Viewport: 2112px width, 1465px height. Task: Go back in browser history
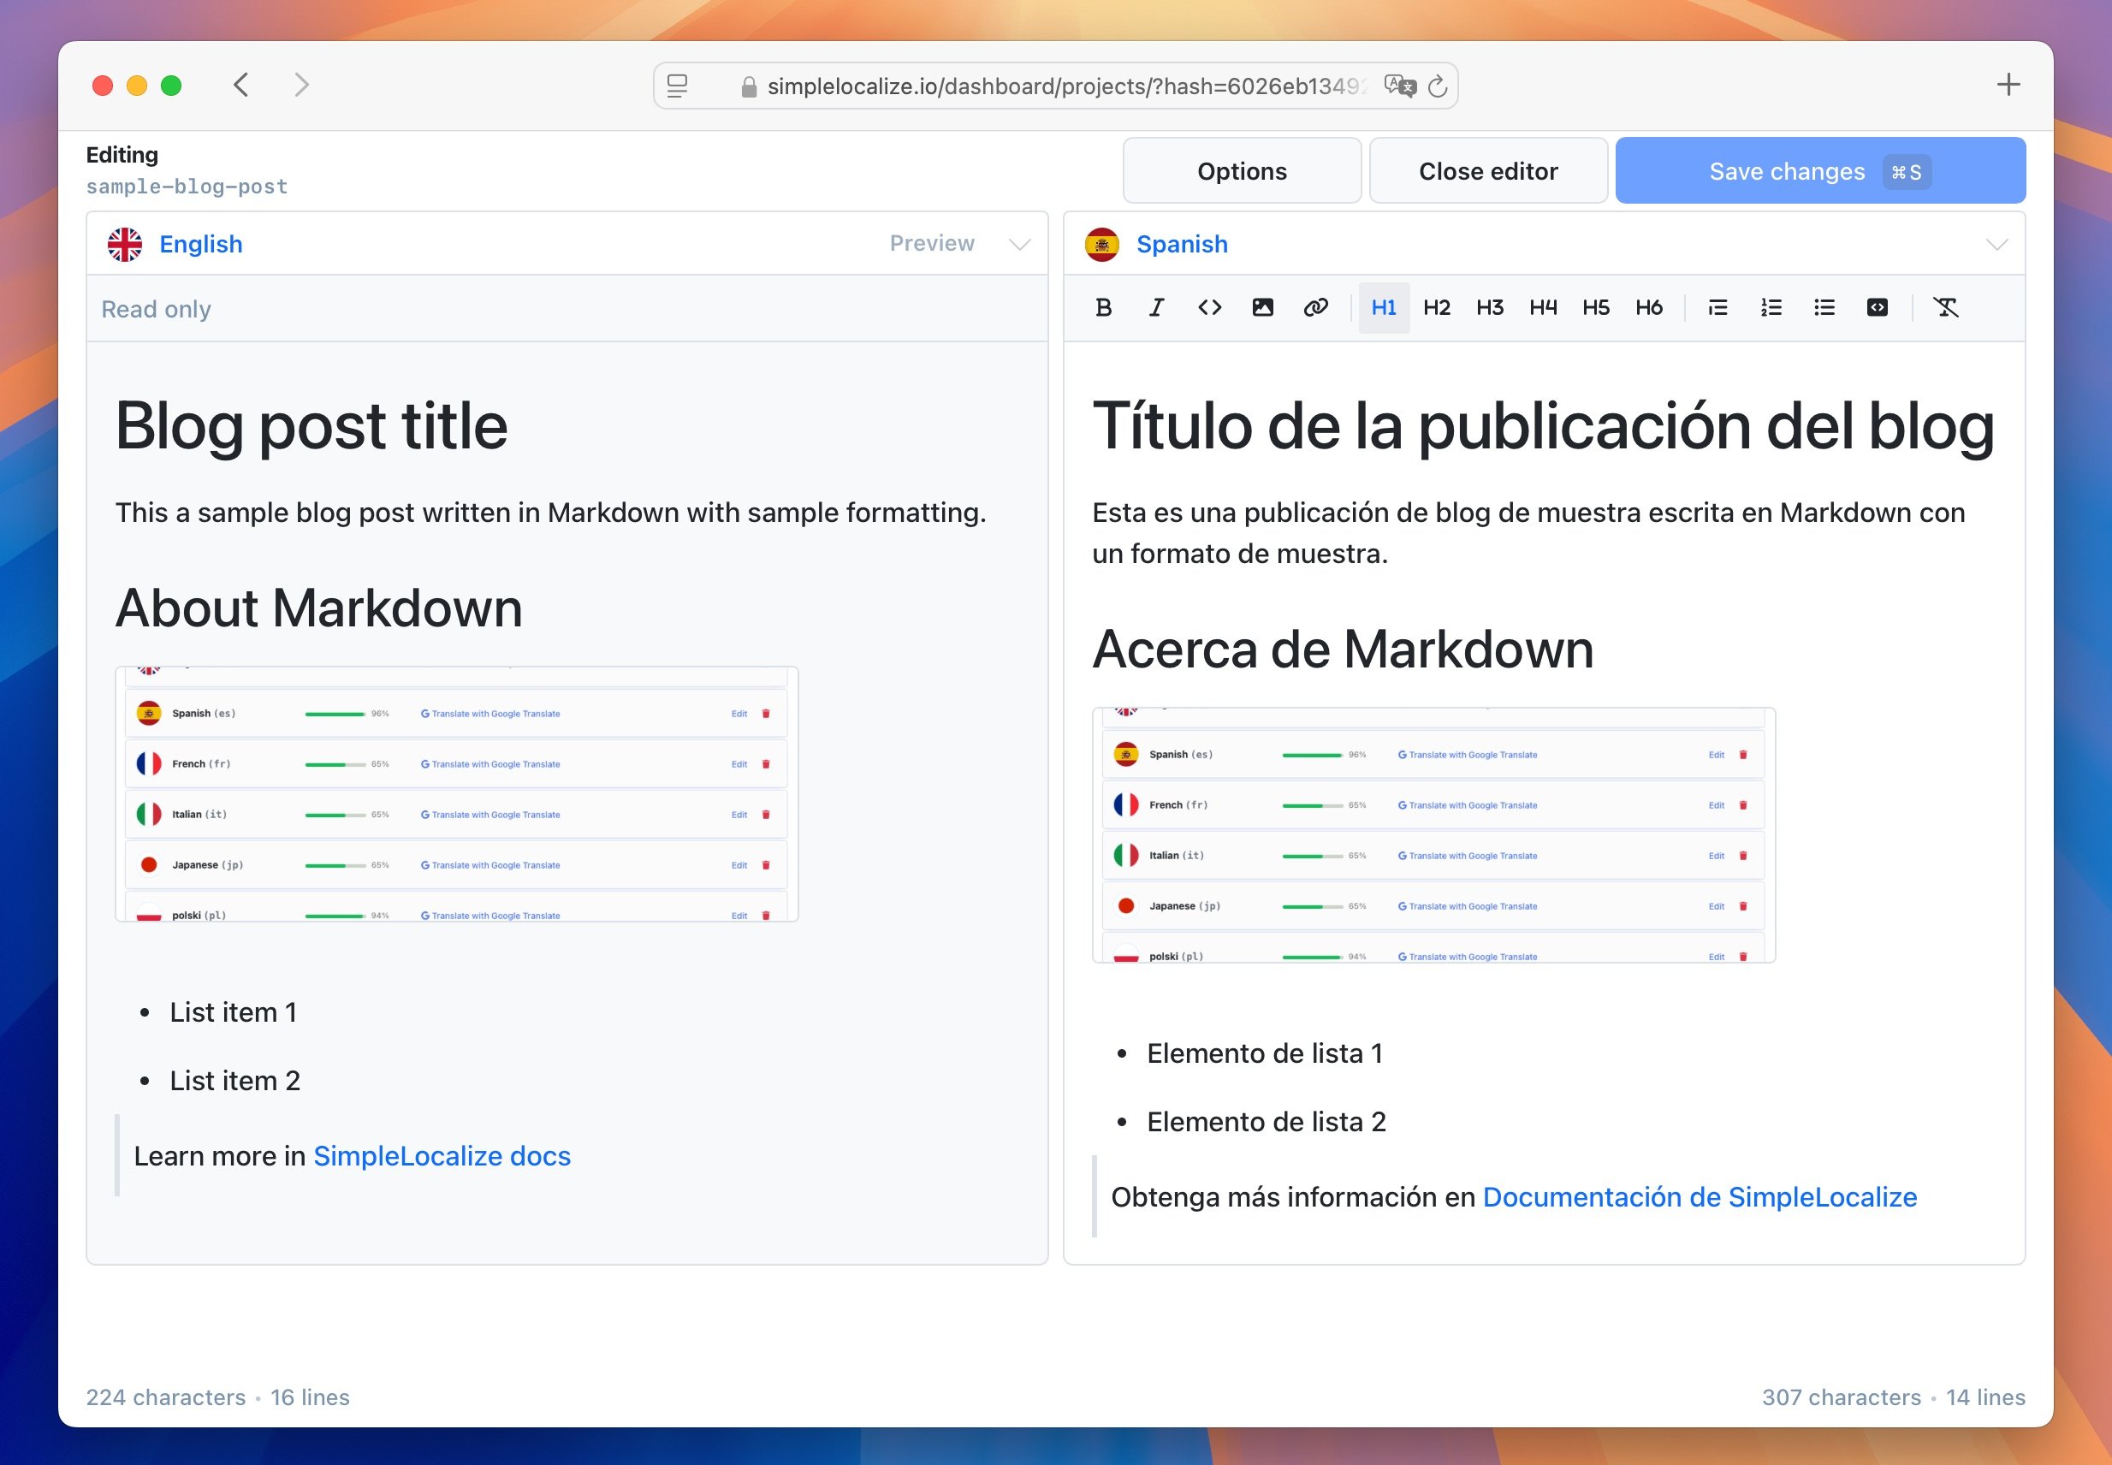click(241, 86)
